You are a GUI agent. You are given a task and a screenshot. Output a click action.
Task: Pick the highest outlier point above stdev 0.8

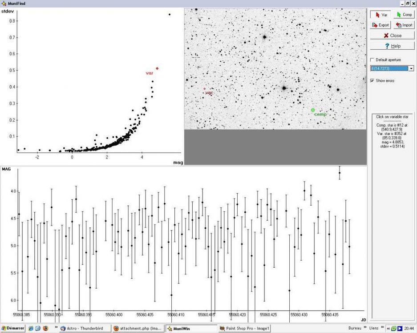(170, 14)
